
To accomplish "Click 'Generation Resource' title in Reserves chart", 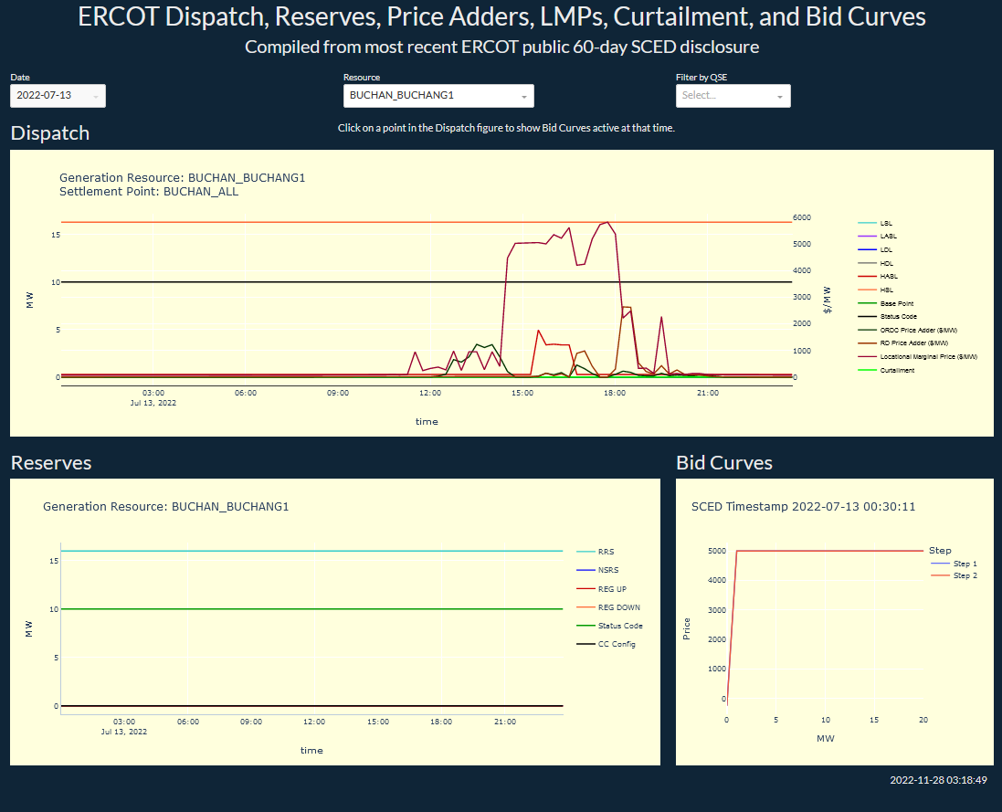I will coord(165,507).
